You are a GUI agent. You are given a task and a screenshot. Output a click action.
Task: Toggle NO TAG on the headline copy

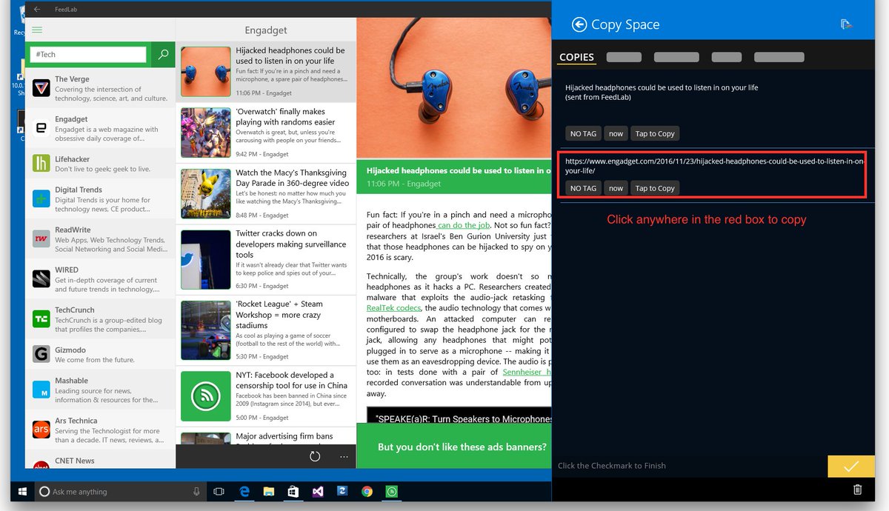pyautogui.click(x=583, y=133)
